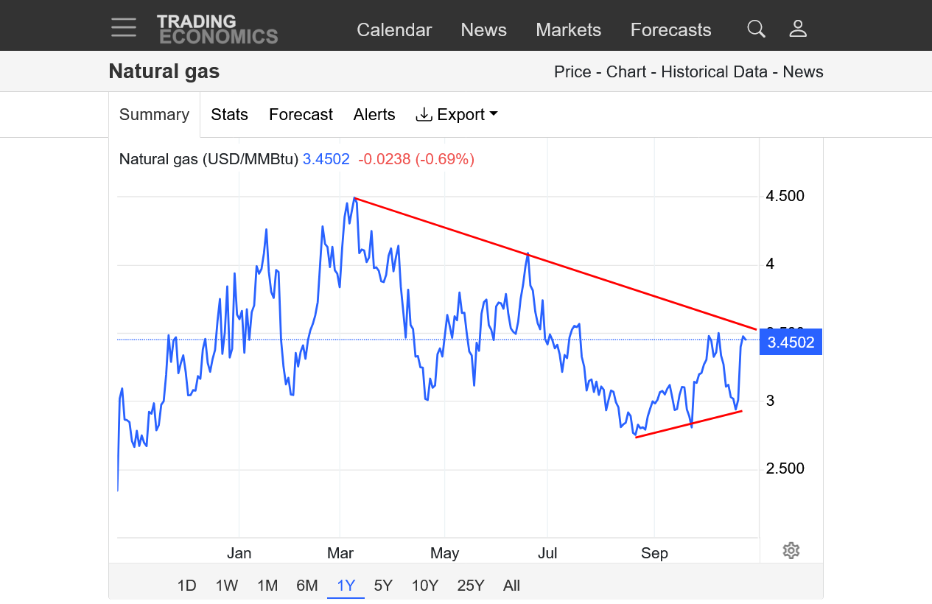Select the 5Y time range

383,586
